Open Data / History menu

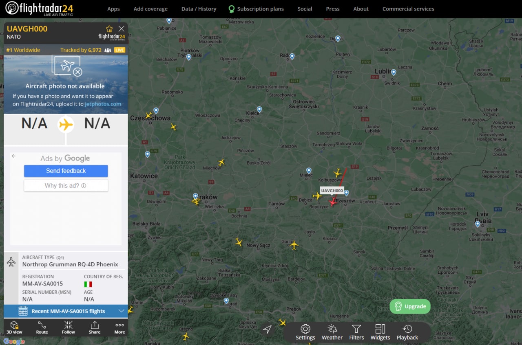click(x=199, y=9)
